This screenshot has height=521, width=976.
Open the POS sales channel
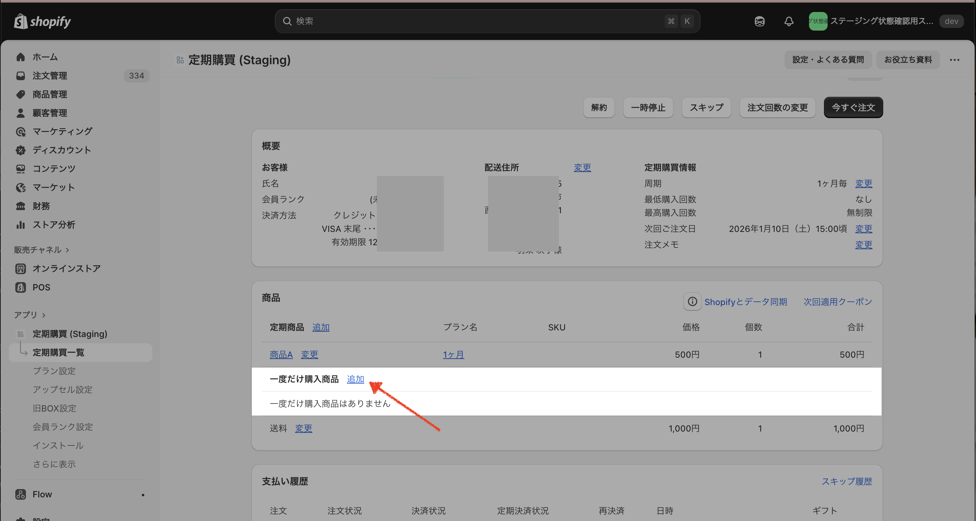[41, 287]
